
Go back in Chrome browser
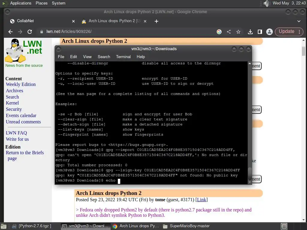coord(10,32)
